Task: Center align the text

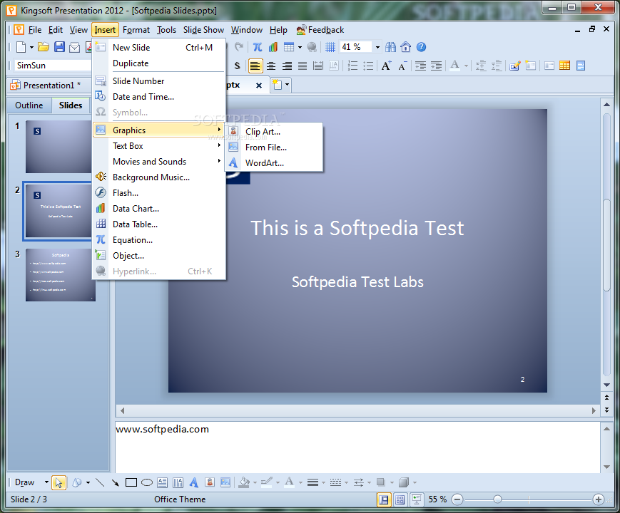Action: [271, 66]
